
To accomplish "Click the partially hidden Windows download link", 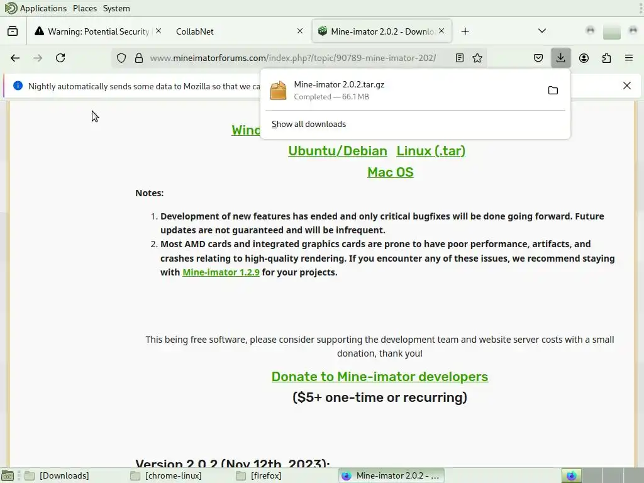I will [x=246, y=130].
